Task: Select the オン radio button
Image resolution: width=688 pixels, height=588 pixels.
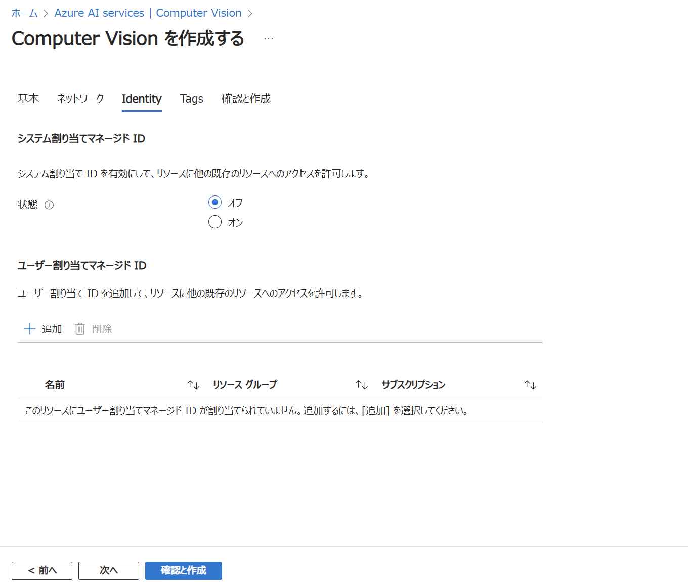Action: coord(215,222)
